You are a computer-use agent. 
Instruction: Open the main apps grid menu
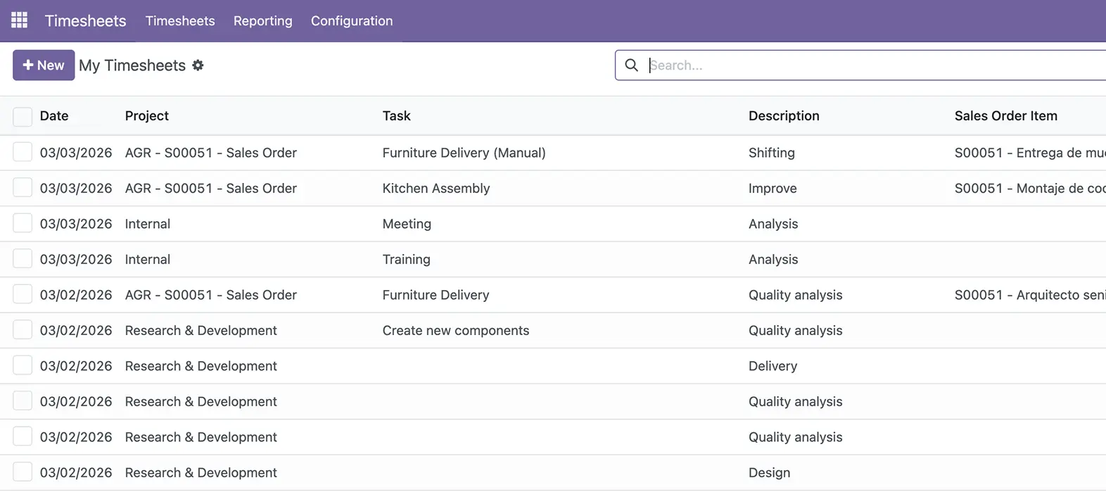19,20
